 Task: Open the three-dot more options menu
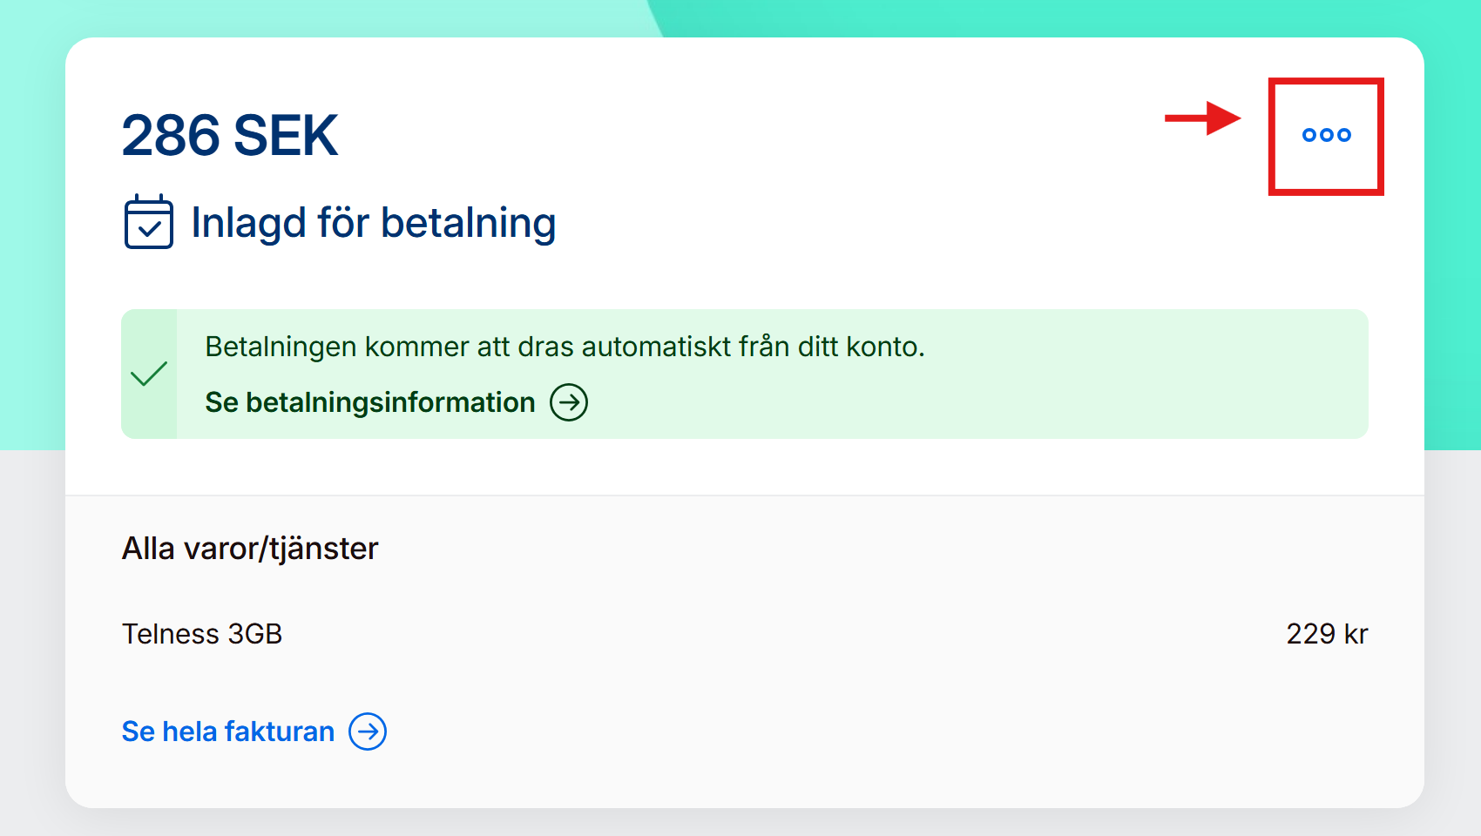[x=1326, y=135]
